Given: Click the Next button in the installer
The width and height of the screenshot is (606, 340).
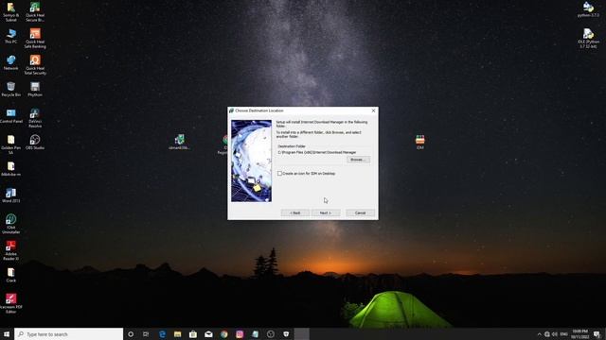Looking at the screenshot, I should click(326, 212).
